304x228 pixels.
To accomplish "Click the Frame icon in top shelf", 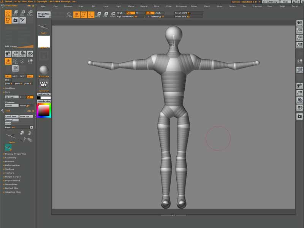I will 69,15.
